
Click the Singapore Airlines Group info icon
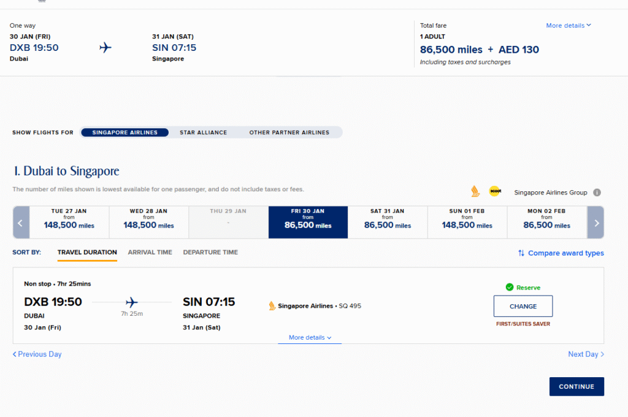tap(597, 193)
